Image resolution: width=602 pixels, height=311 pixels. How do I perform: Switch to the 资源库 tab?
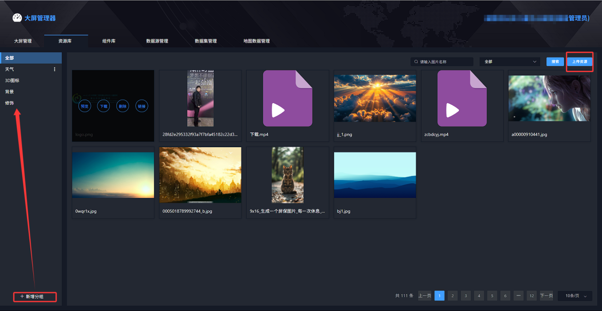pos(65,41)
